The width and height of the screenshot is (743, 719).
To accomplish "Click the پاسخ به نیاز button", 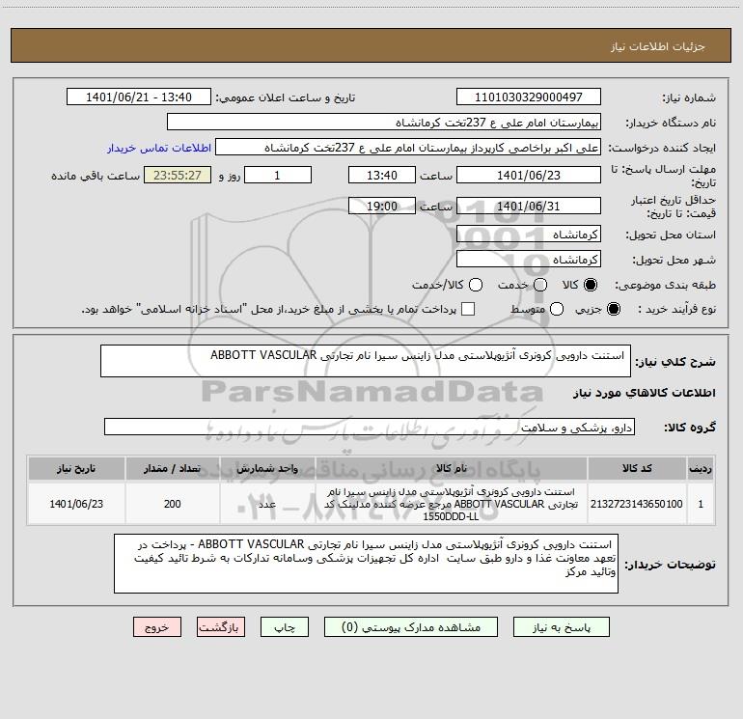I will (x=561, y=627).
